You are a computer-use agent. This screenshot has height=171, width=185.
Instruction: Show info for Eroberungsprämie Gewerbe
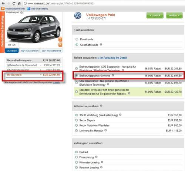tap(113, 75)
